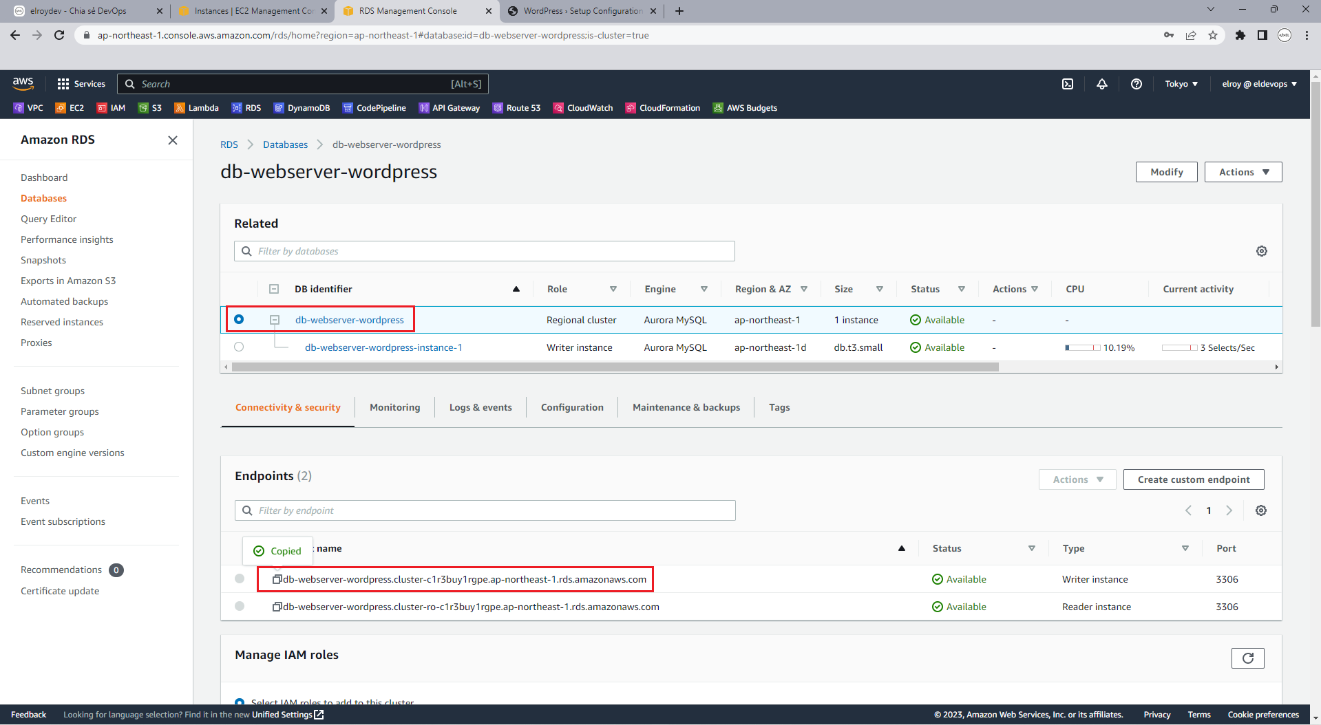Open CodePipeline service shortcut
Screen dimensions: 1321x725
374,108
